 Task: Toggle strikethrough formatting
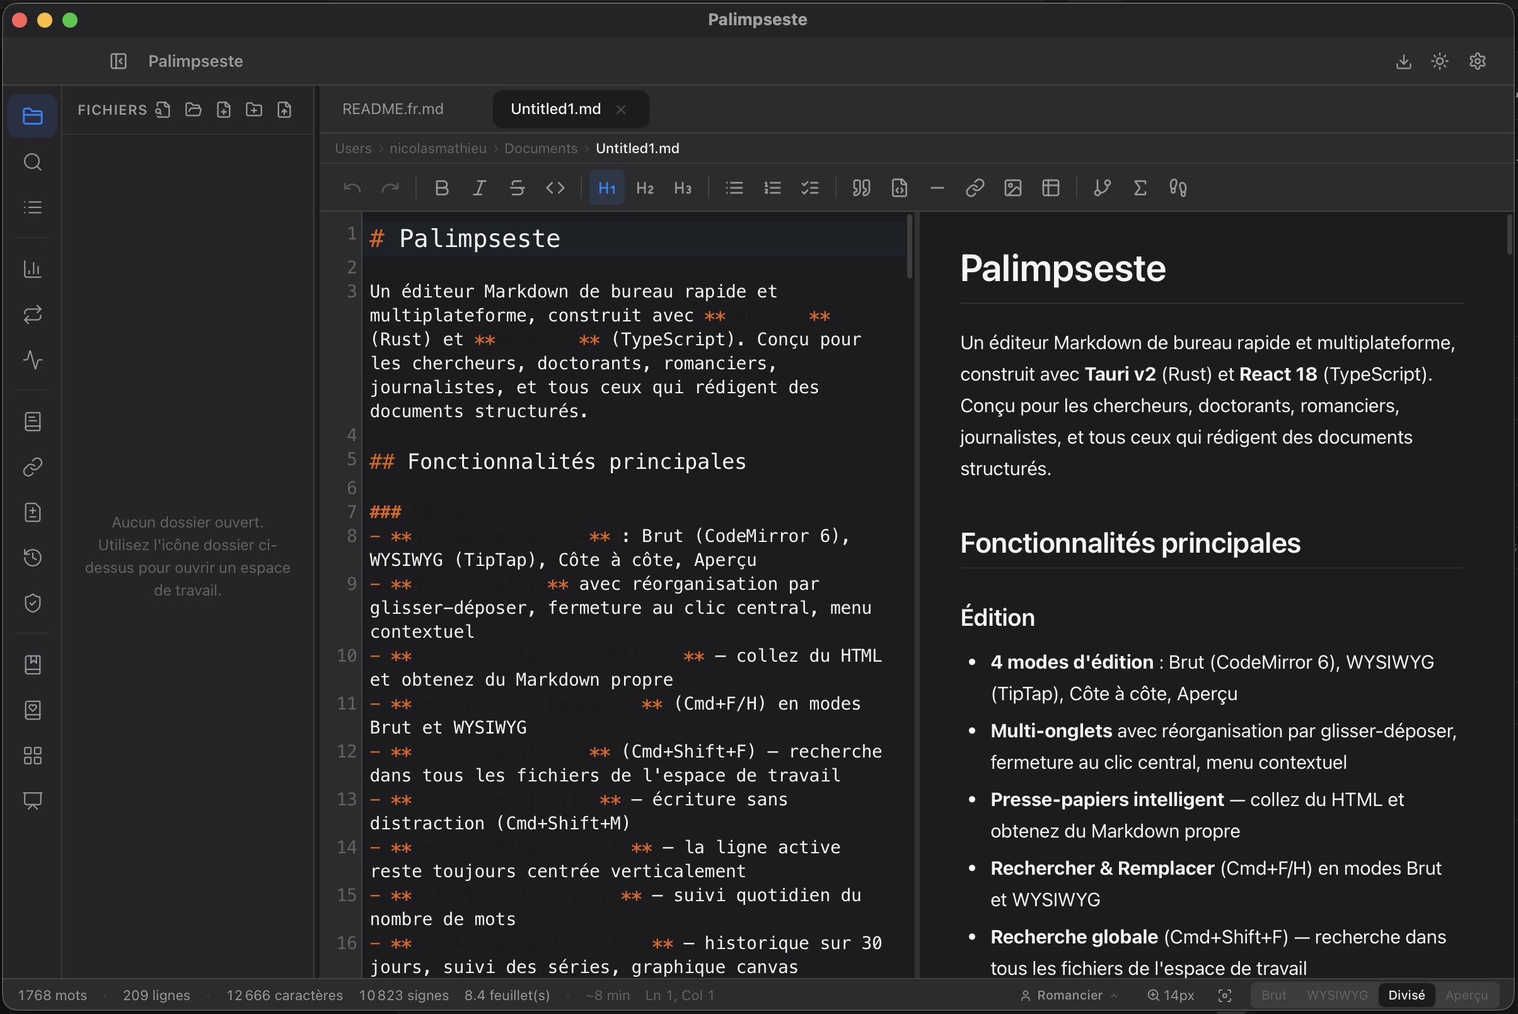tap(518, 188)
